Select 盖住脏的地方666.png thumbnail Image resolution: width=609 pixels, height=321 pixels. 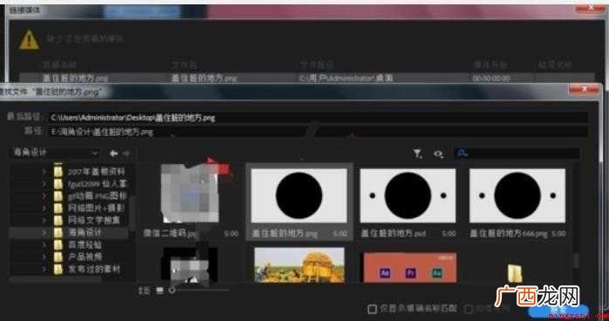[517, 195]
